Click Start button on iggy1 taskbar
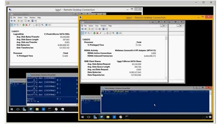 click(12, 109)
